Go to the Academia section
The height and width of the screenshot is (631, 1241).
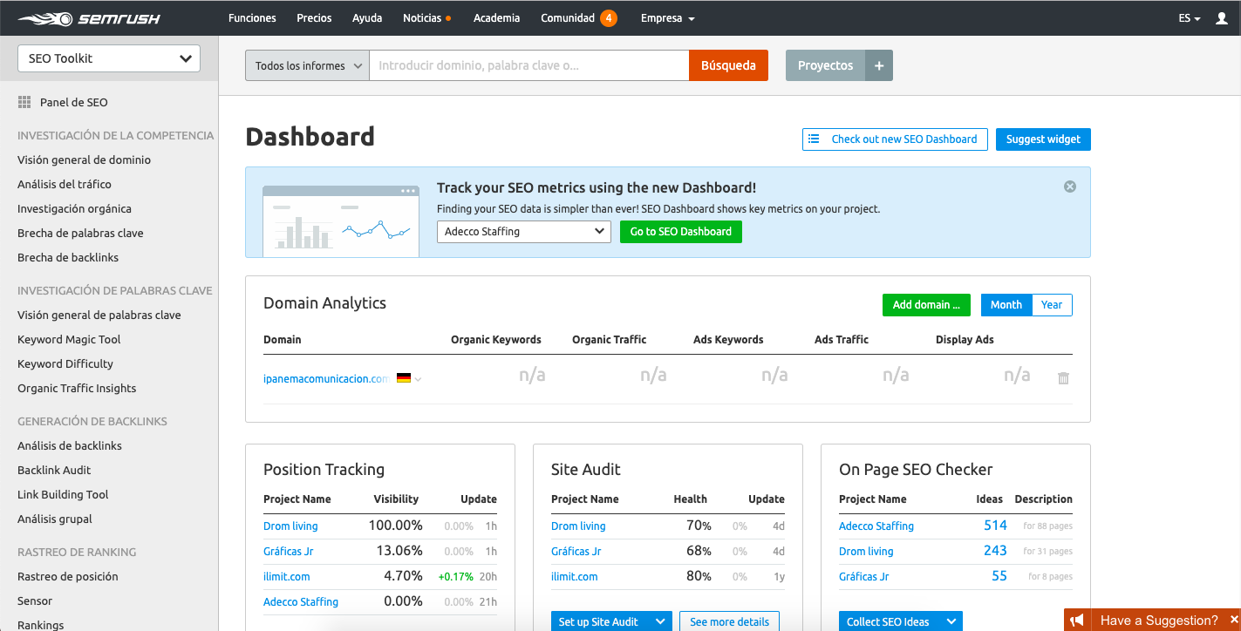(496, 17)
